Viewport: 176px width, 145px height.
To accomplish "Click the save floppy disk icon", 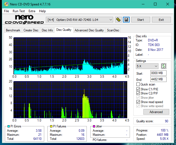I will pyautogui.click(x=126, y=20).
